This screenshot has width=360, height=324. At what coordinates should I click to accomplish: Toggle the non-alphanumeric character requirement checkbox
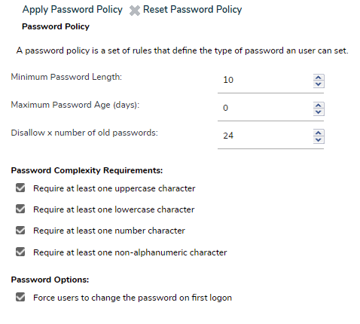pyautogui.click(x=20, y=252)
